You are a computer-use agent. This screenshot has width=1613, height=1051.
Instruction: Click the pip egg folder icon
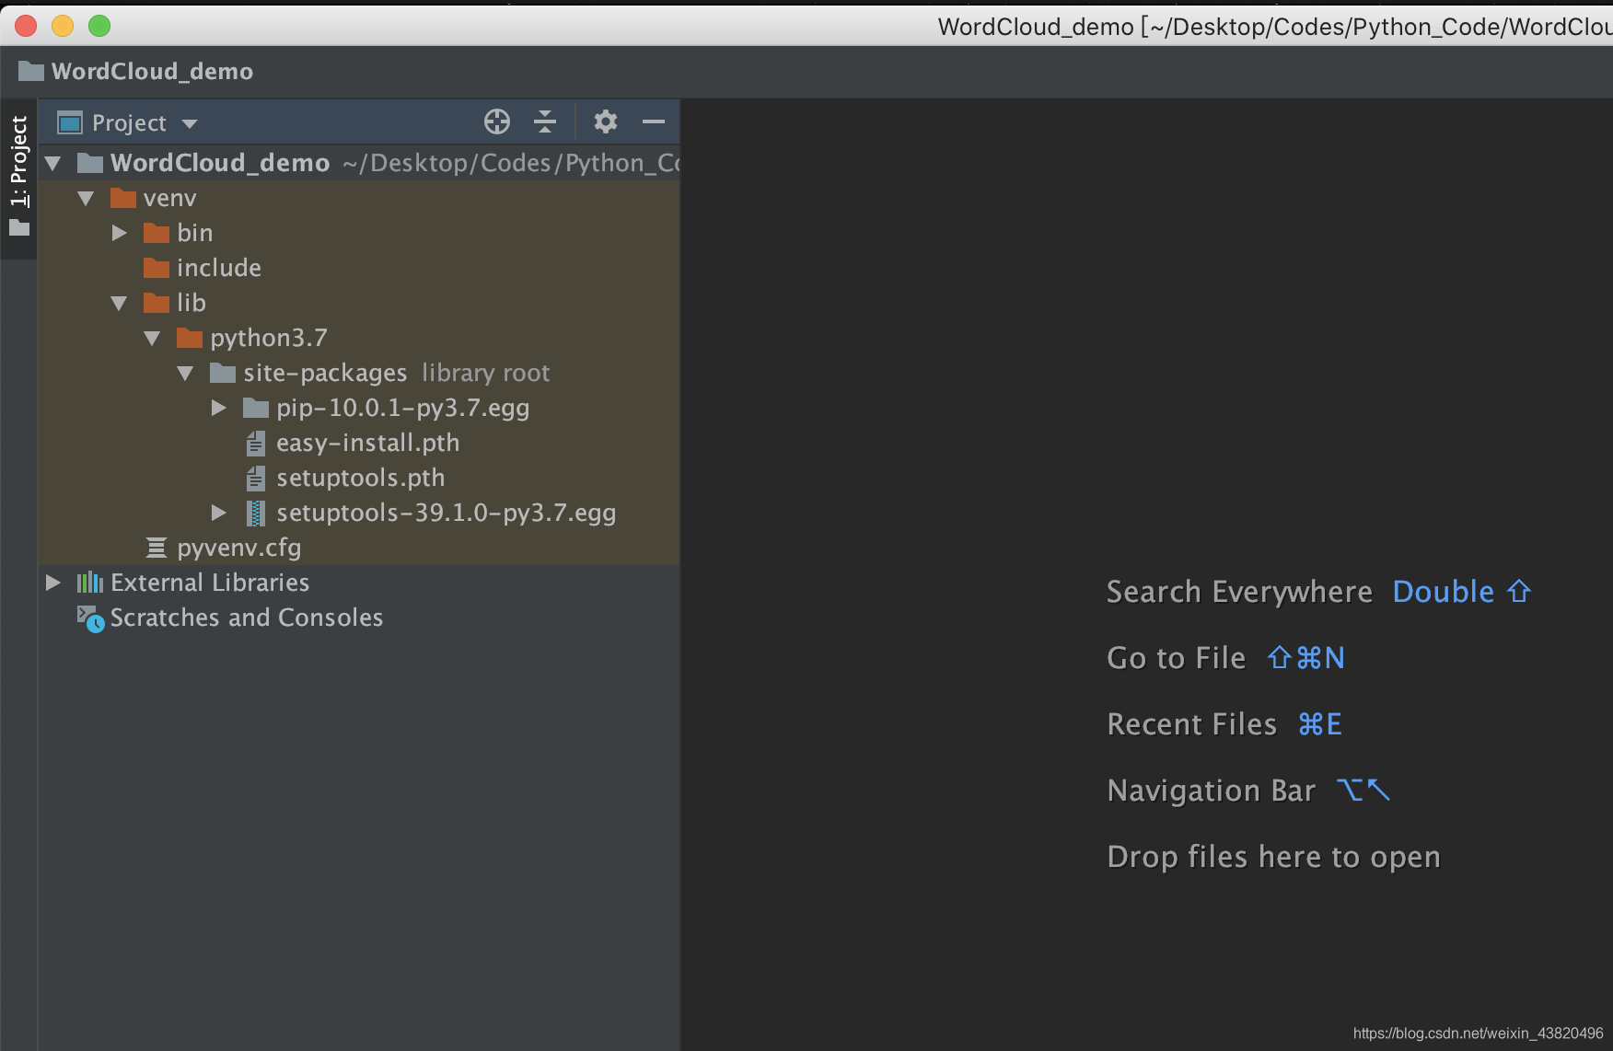click(256, 408)
